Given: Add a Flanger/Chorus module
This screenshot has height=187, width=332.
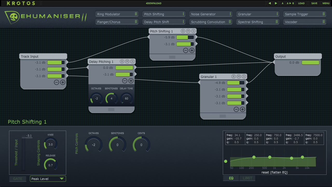Looking at the screenshot, I should coord(116,22).
